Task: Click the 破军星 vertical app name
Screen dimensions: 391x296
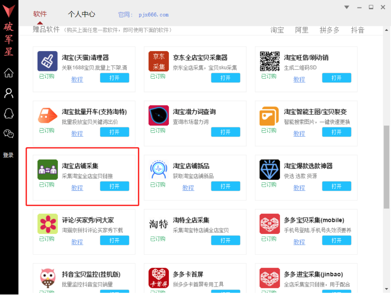Action: click(x=8, y=39)
